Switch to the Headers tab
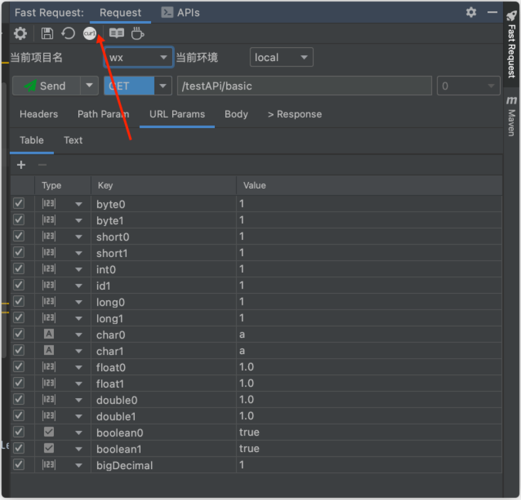 (x=39, y=114)
